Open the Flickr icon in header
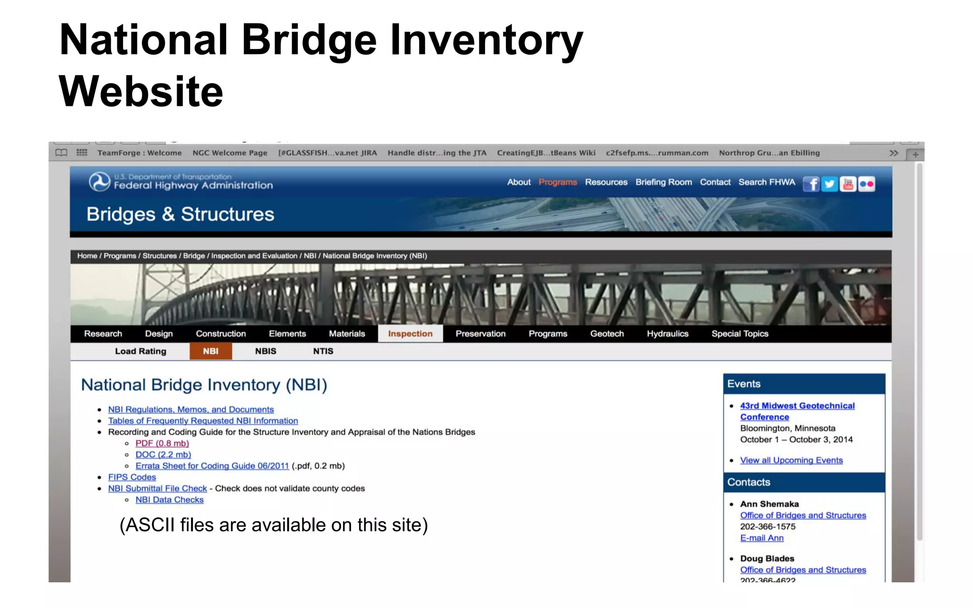The width and height of the screenshot is (973, 608). point(867,184)
